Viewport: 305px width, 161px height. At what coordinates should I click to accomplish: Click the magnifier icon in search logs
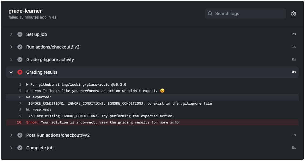point(210,14)
